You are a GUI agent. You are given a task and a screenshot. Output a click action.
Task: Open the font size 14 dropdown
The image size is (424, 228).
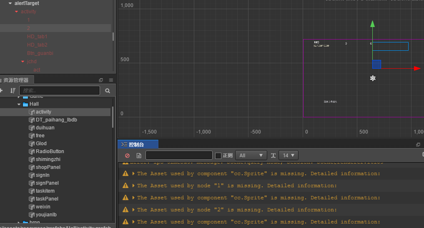[288, 155]
